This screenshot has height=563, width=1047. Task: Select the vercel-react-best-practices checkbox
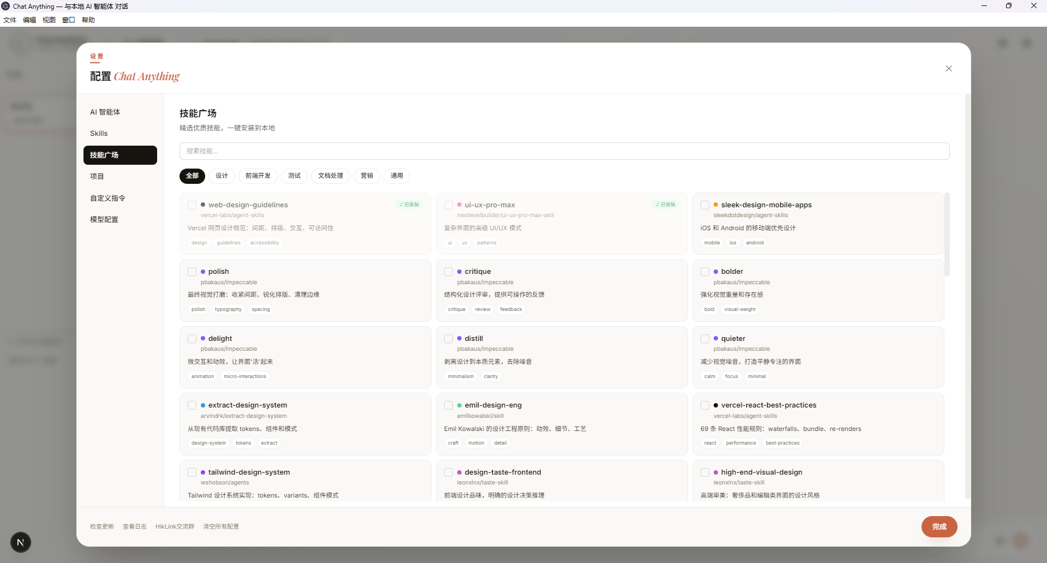click(x=705, y=405)
